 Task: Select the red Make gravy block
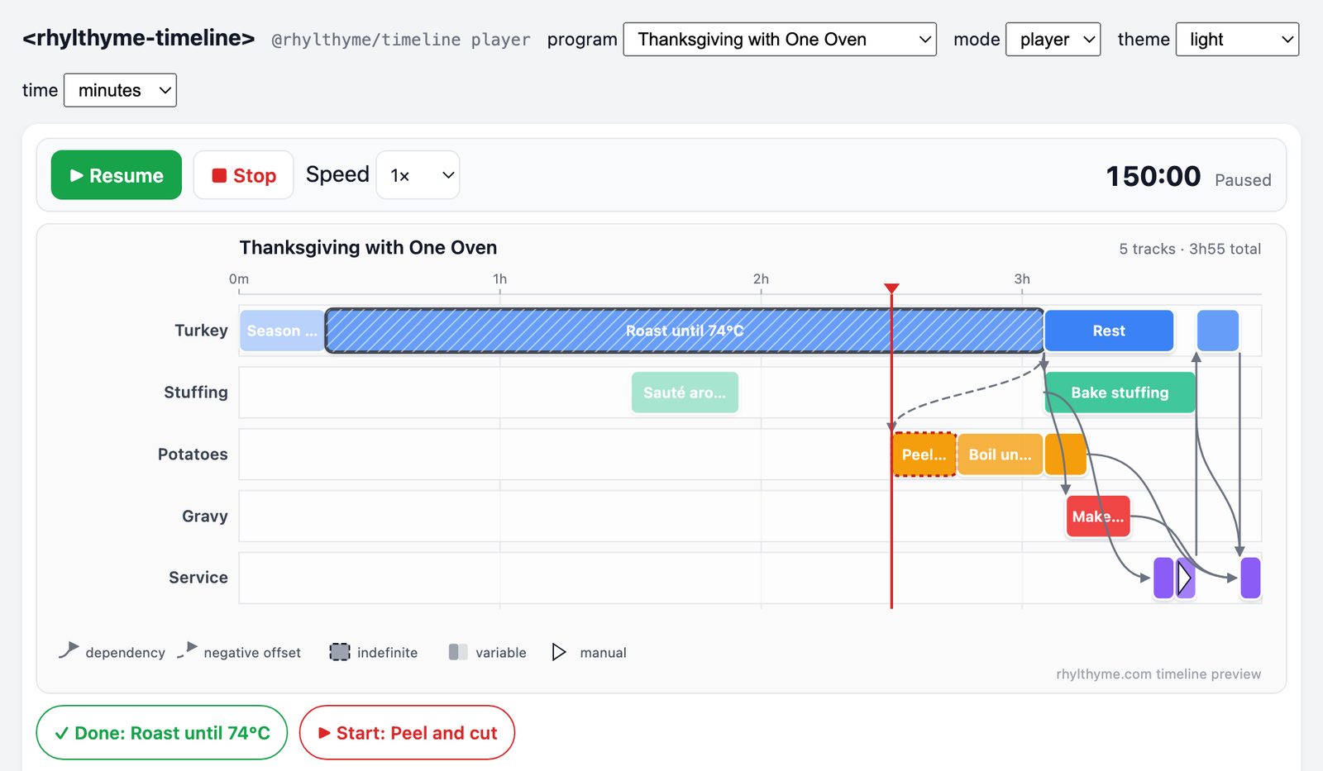1098,516
